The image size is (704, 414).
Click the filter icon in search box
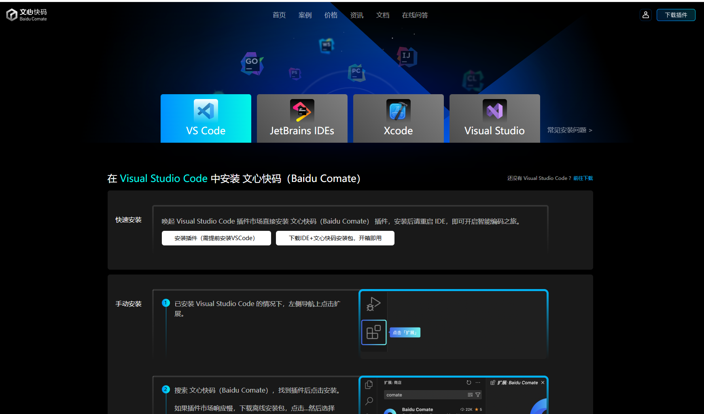[478, 395]
